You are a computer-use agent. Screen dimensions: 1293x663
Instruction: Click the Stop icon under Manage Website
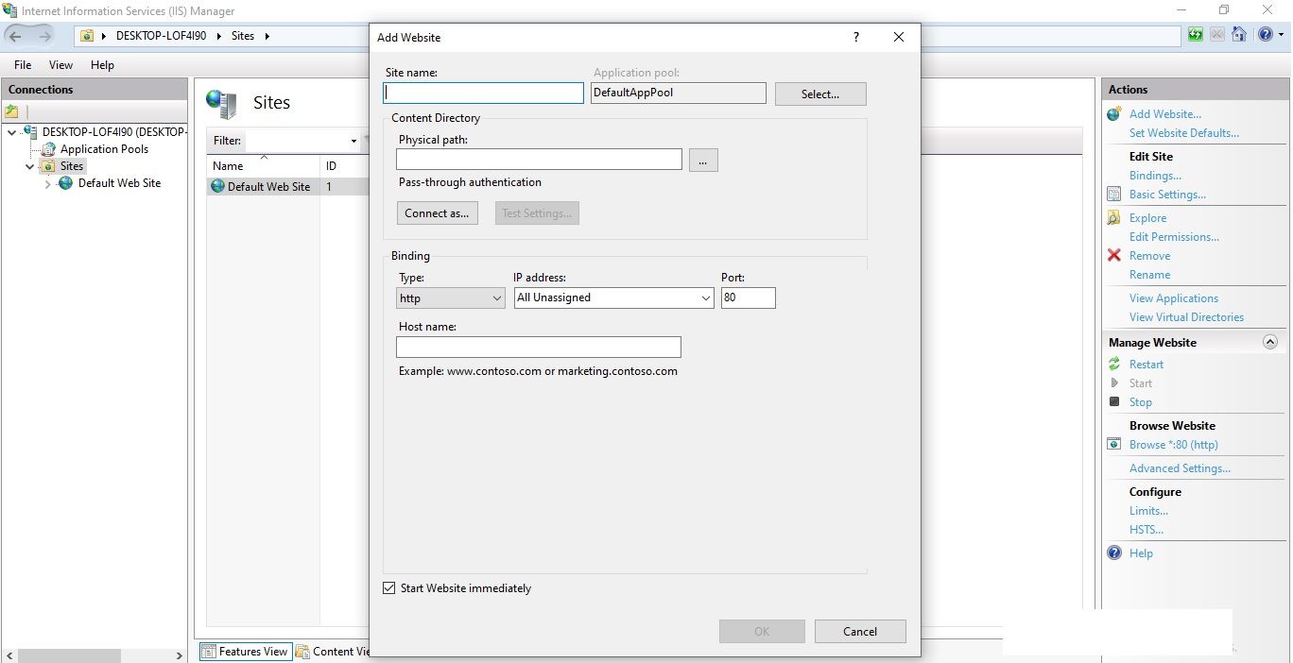pos(1114,401)
